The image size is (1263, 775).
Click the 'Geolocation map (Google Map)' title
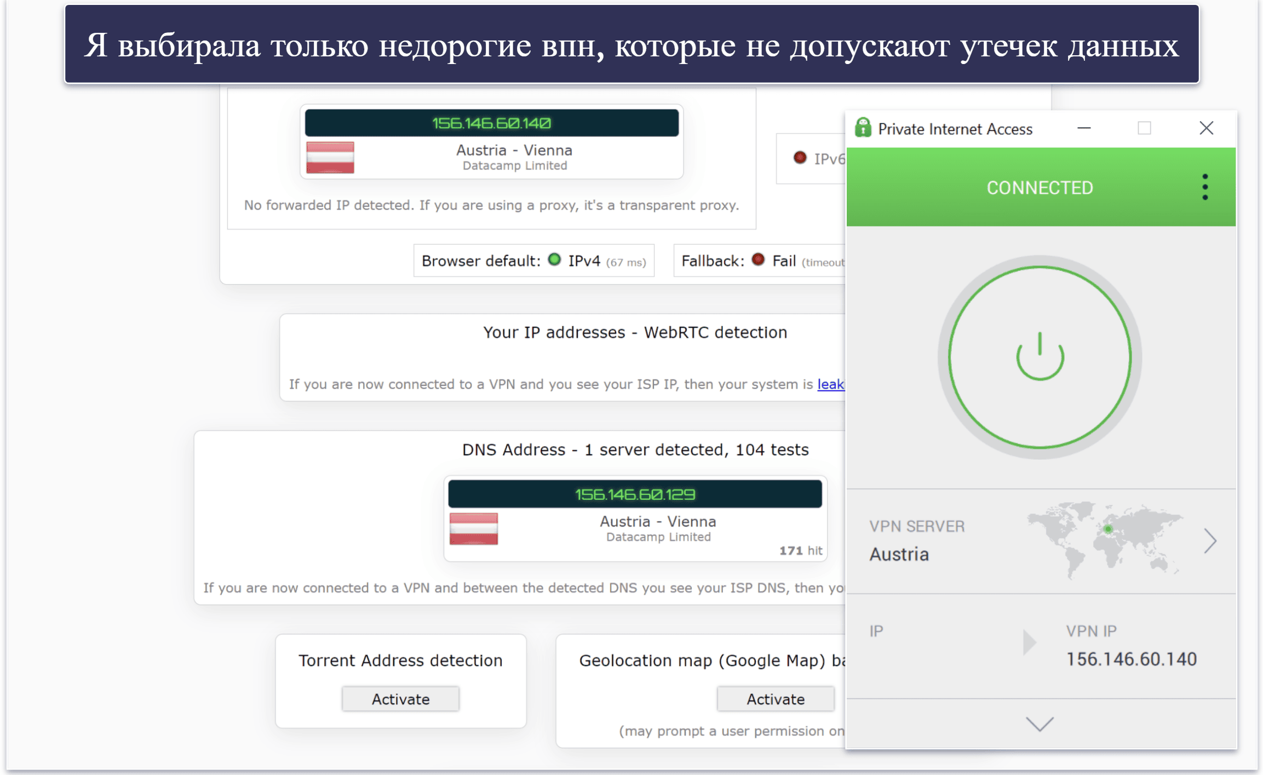coord(702,660)
